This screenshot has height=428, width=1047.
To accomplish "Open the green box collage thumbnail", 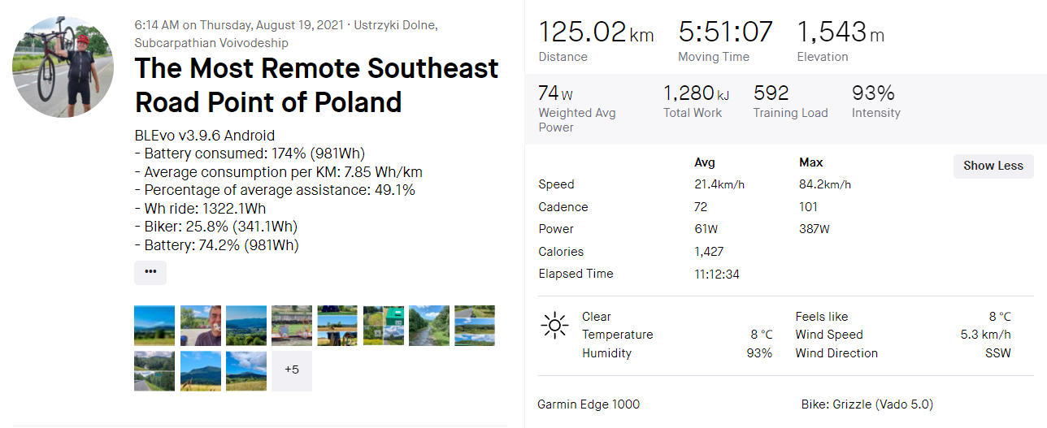I will coord(383,325).
